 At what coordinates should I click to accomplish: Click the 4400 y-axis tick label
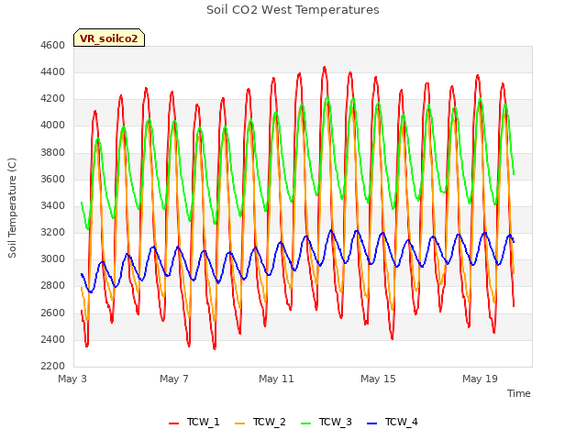[x=53, y=71]
